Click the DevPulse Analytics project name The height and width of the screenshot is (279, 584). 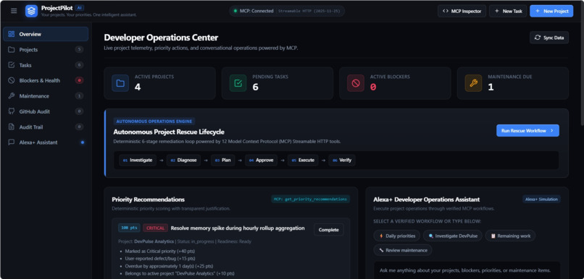click(154, 241)
